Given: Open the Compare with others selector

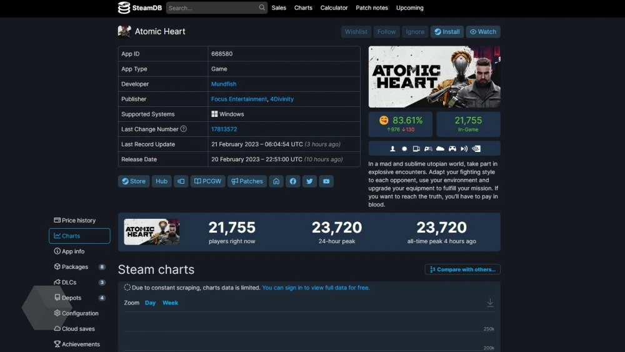Looking at the screenshot, I should [462, 269].
